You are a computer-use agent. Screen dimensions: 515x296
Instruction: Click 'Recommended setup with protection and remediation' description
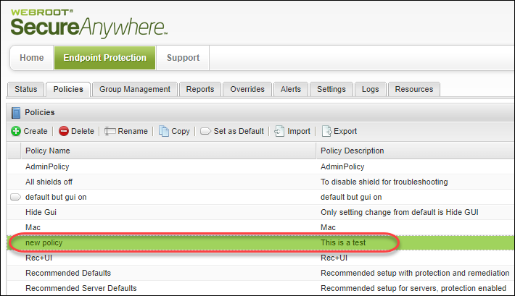(415, 273)
